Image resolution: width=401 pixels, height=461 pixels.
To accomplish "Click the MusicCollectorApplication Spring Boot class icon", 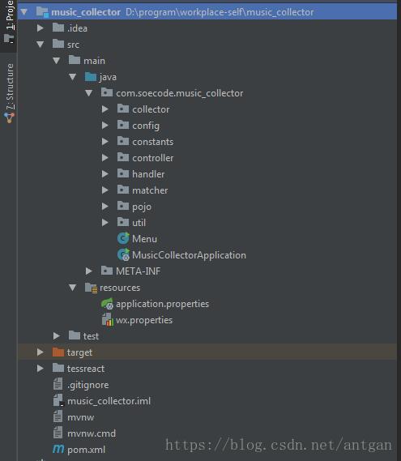I will (x=123, y=254).
